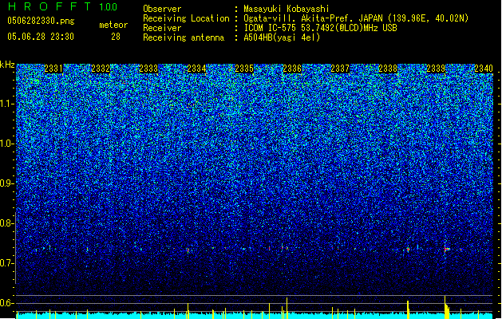Click the 2340 time marker
This screenshot has width=502, height=319.
[484, 69]
